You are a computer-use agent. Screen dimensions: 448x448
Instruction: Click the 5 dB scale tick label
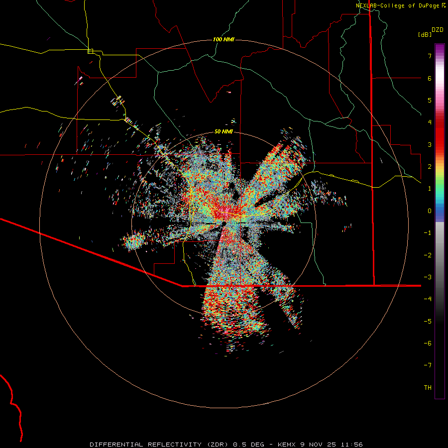(430, 100)
